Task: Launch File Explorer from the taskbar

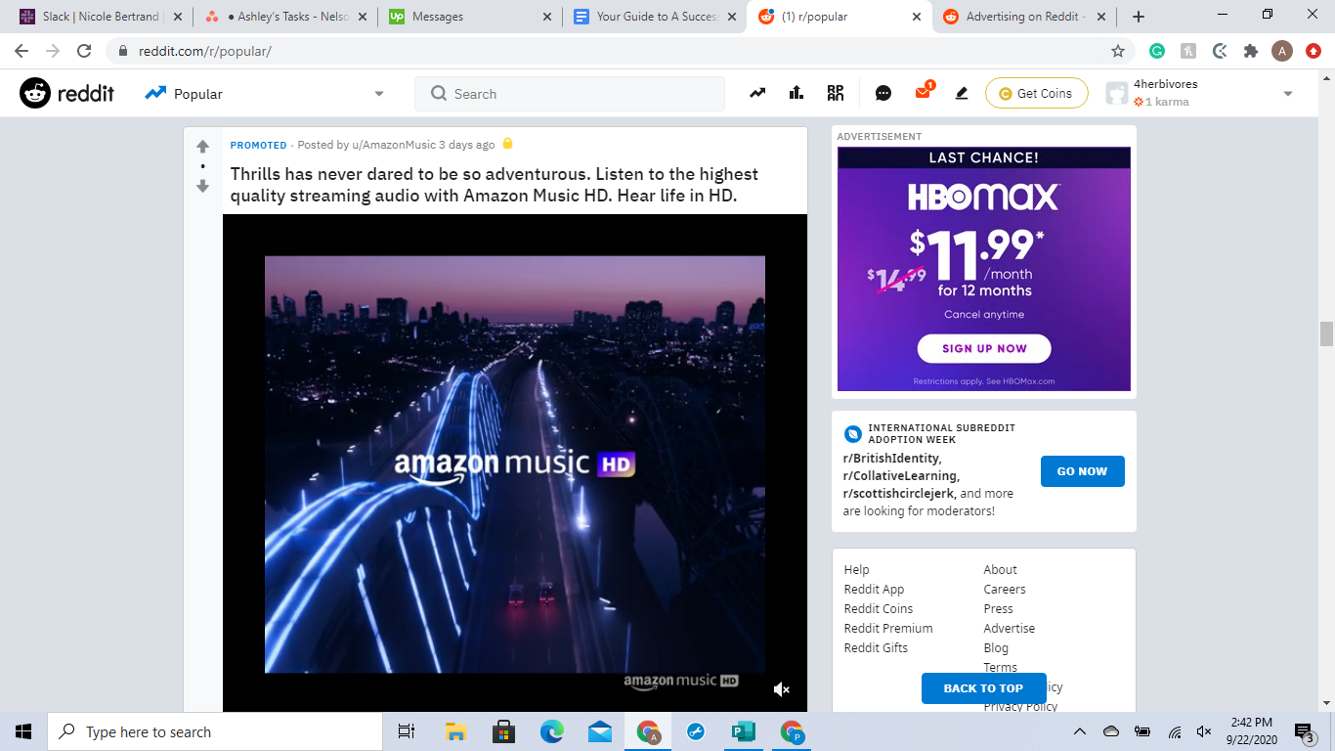Action: tap(455, 731)
